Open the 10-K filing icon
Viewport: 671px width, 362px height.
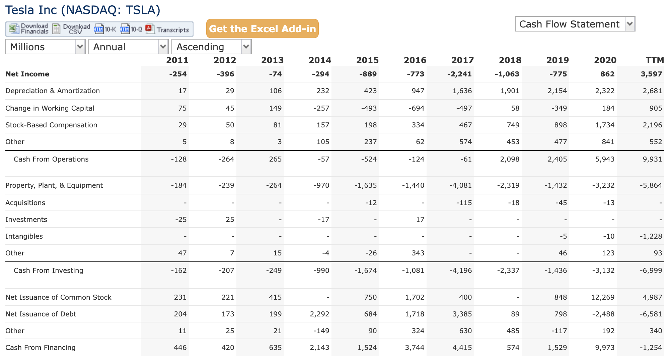[99, 29]
